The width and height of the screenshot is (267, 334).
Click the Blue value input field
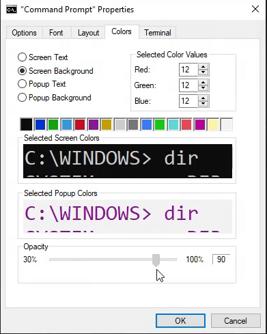coord(188,101)
